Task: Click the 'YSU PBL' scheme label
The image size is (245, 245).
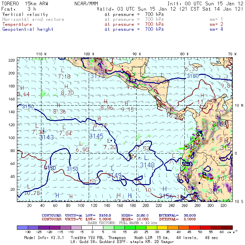Action: pyautogui.click(x=96, y=238)
